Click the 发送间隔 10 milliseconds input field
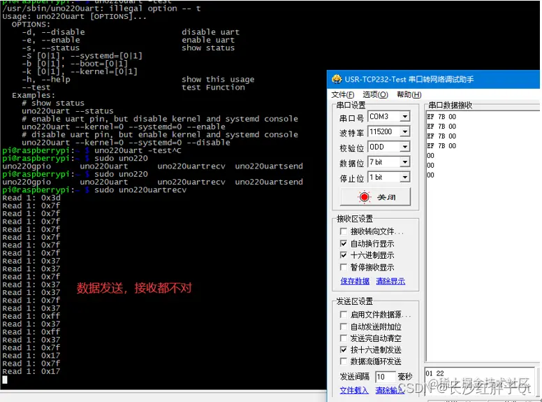The height and width of the screenshot is (402, 542). 385,377
